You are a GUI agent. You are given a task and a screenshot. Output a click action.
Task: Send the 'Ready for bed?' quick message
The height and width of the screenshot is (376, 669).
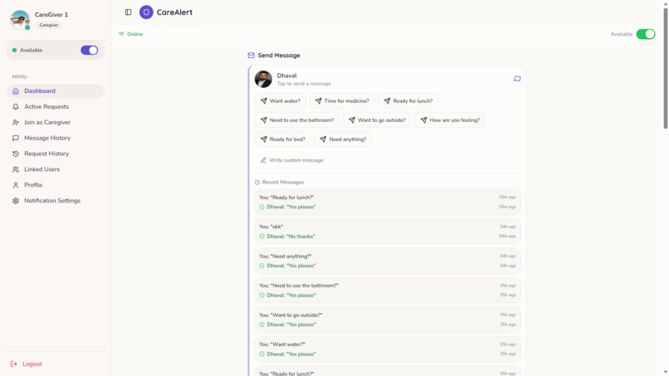282,139
